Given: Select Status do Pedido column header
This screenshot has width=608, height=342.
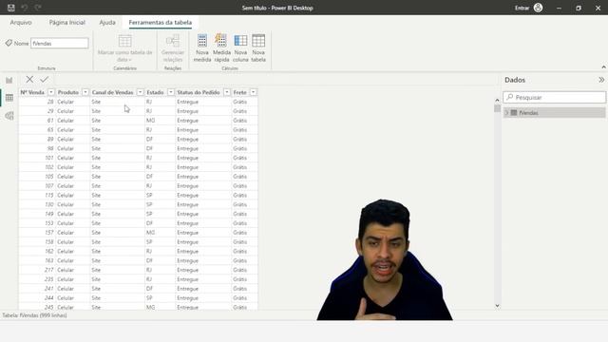Looking at the screenshot, I should click(x=199, y=92).
